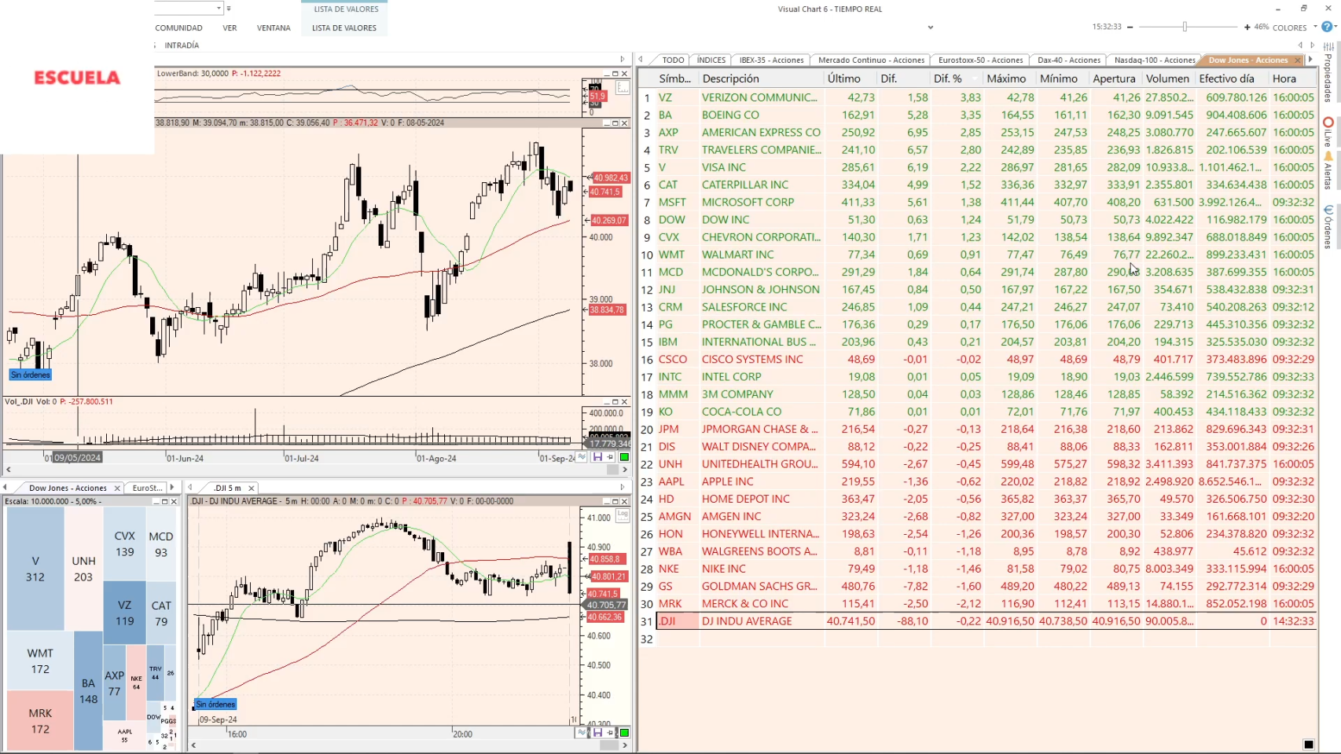Screen dimensions: 1341x754
Task: Click the scale icon in the indicator pane
Action: click(x=623, y=88)
